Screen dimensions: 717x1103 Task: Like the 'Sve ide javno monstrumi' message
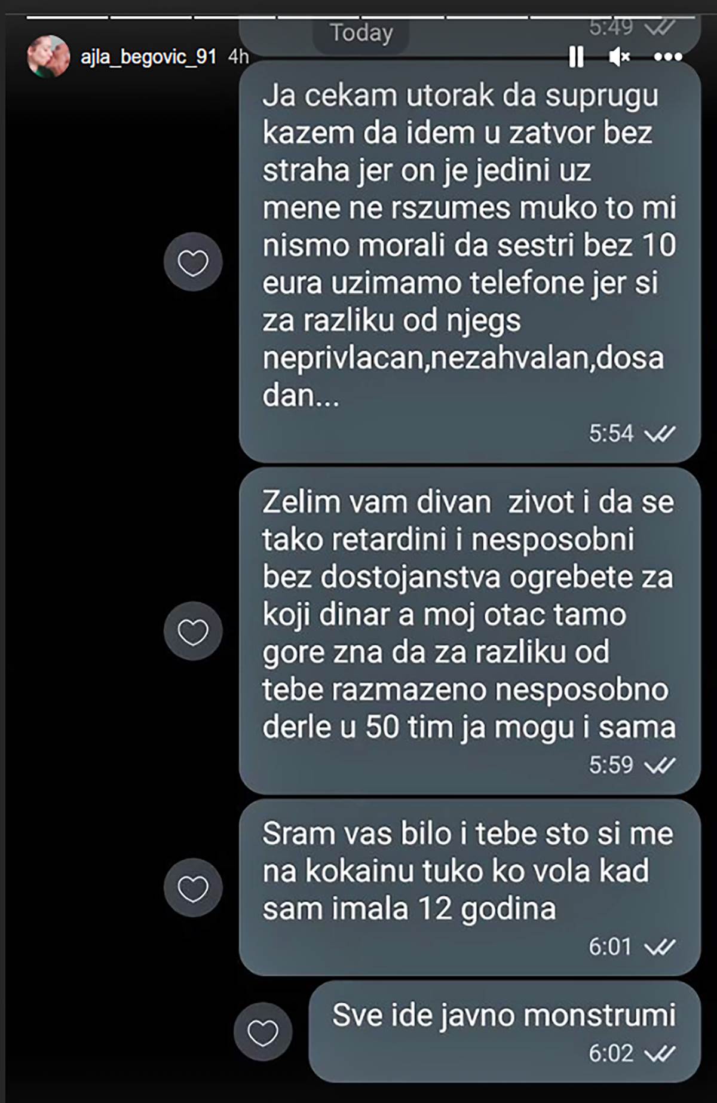pyautogui.click(x=263, y=1032)
